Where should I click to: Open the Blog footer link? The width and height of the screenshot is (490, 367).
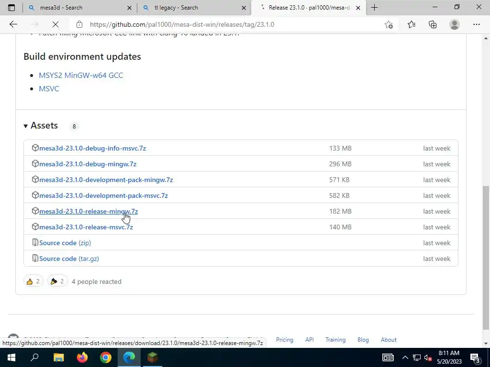(363, 340)
